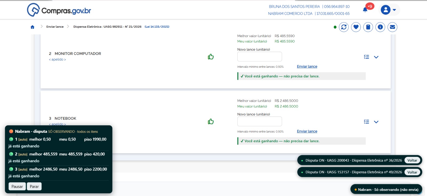Click the Nabram Só observando status pill
427x196 pixels.
(x=386, y=190)
